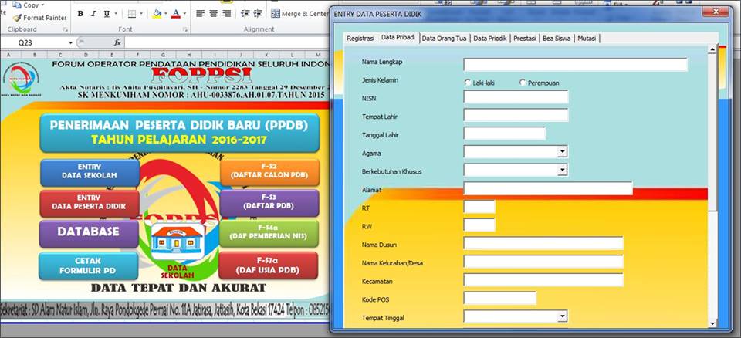The width and height of the screenshot is (741, 338).
Task: Click the F-S3 Daftar PDB button
Action: pyautogui.click(x=269, y=202)
